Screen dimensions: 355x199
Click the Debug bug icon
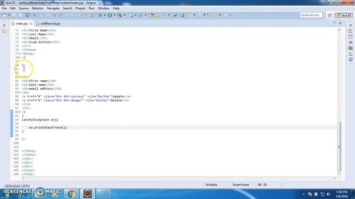(100, 15)
